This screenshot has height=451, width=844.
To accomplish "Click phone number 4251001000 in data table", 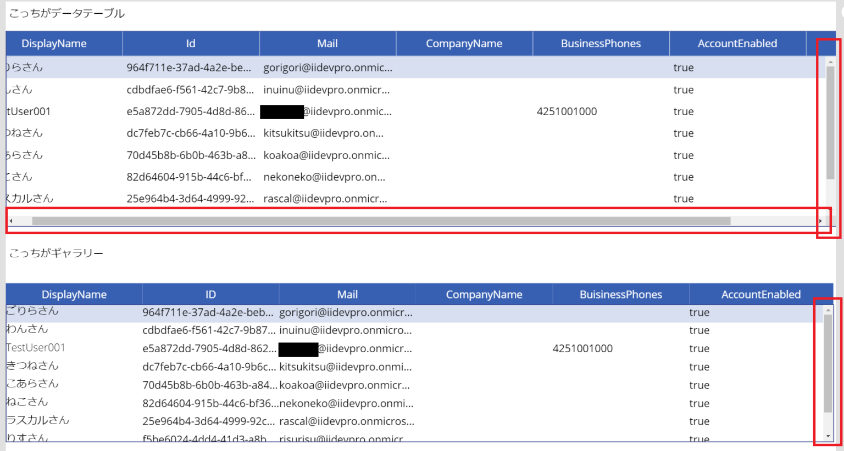I will (567, 111).
